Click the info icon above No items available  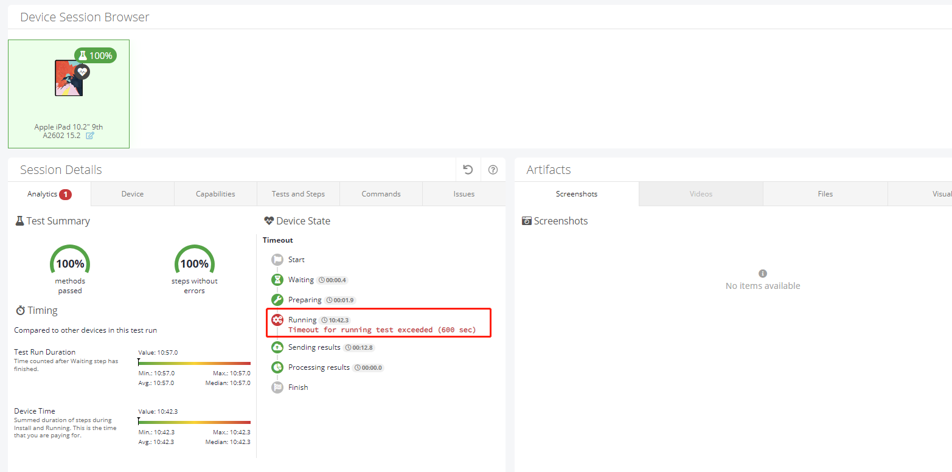coord(763,273)
